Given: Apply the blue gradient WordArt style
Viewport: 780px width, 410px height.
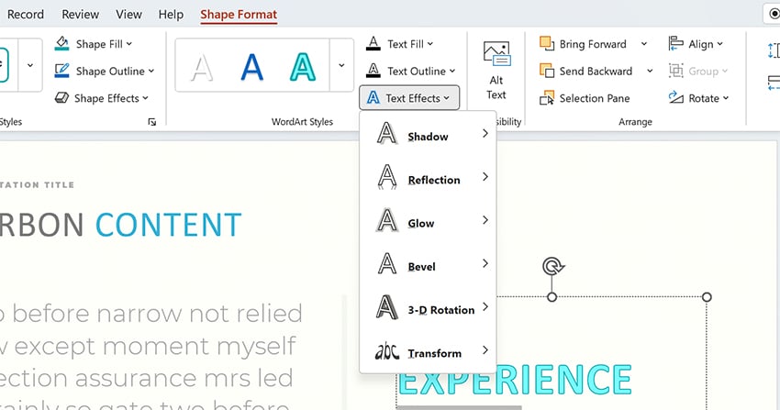Looking at the screenshot, I should (x=251, y=67).
